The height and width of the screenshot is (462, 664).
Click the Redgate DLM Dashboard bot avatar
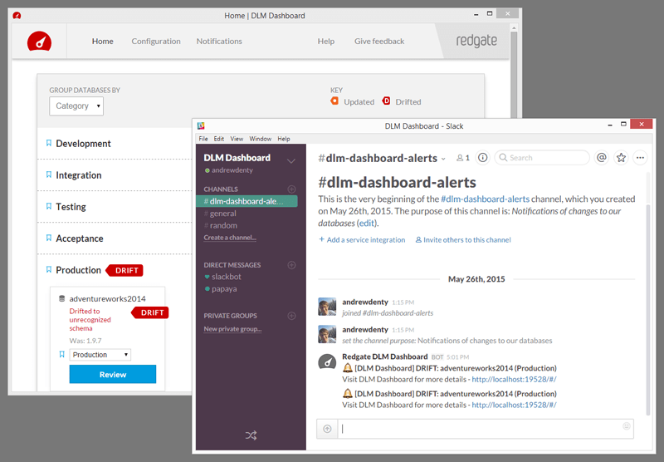point(327,362)
